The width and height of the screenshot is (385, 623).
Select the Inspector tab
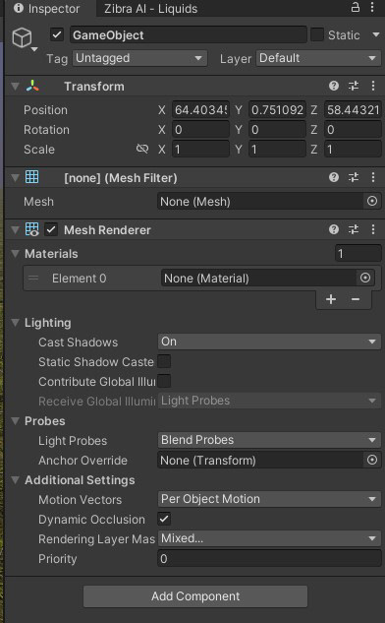click(x=47, y=9)
